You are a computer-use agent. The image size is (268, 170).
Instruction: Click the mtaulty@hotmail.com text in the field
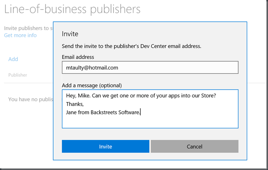pos(92,67)
